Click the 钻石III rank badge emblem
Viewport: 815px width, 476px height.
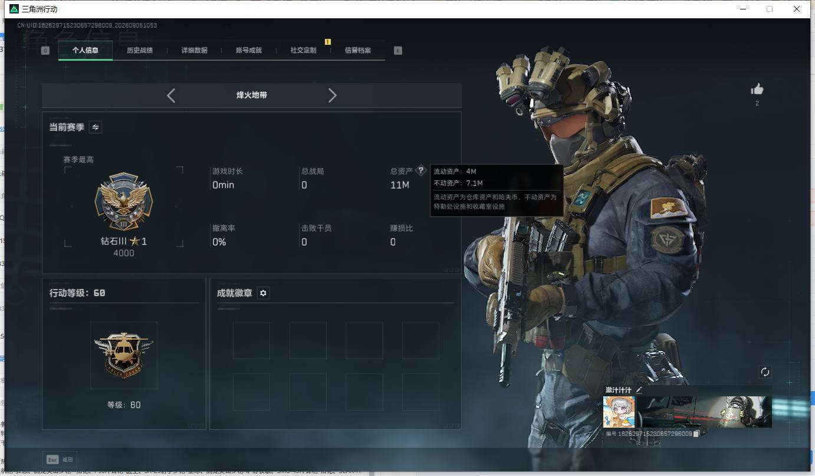point(123,202)
